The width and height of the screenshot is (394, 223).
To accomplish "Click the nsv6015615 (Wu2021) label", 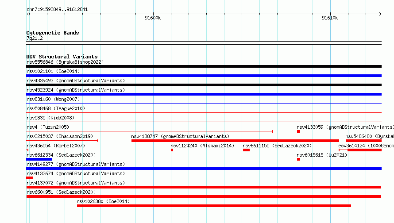I will click(322, 155).
